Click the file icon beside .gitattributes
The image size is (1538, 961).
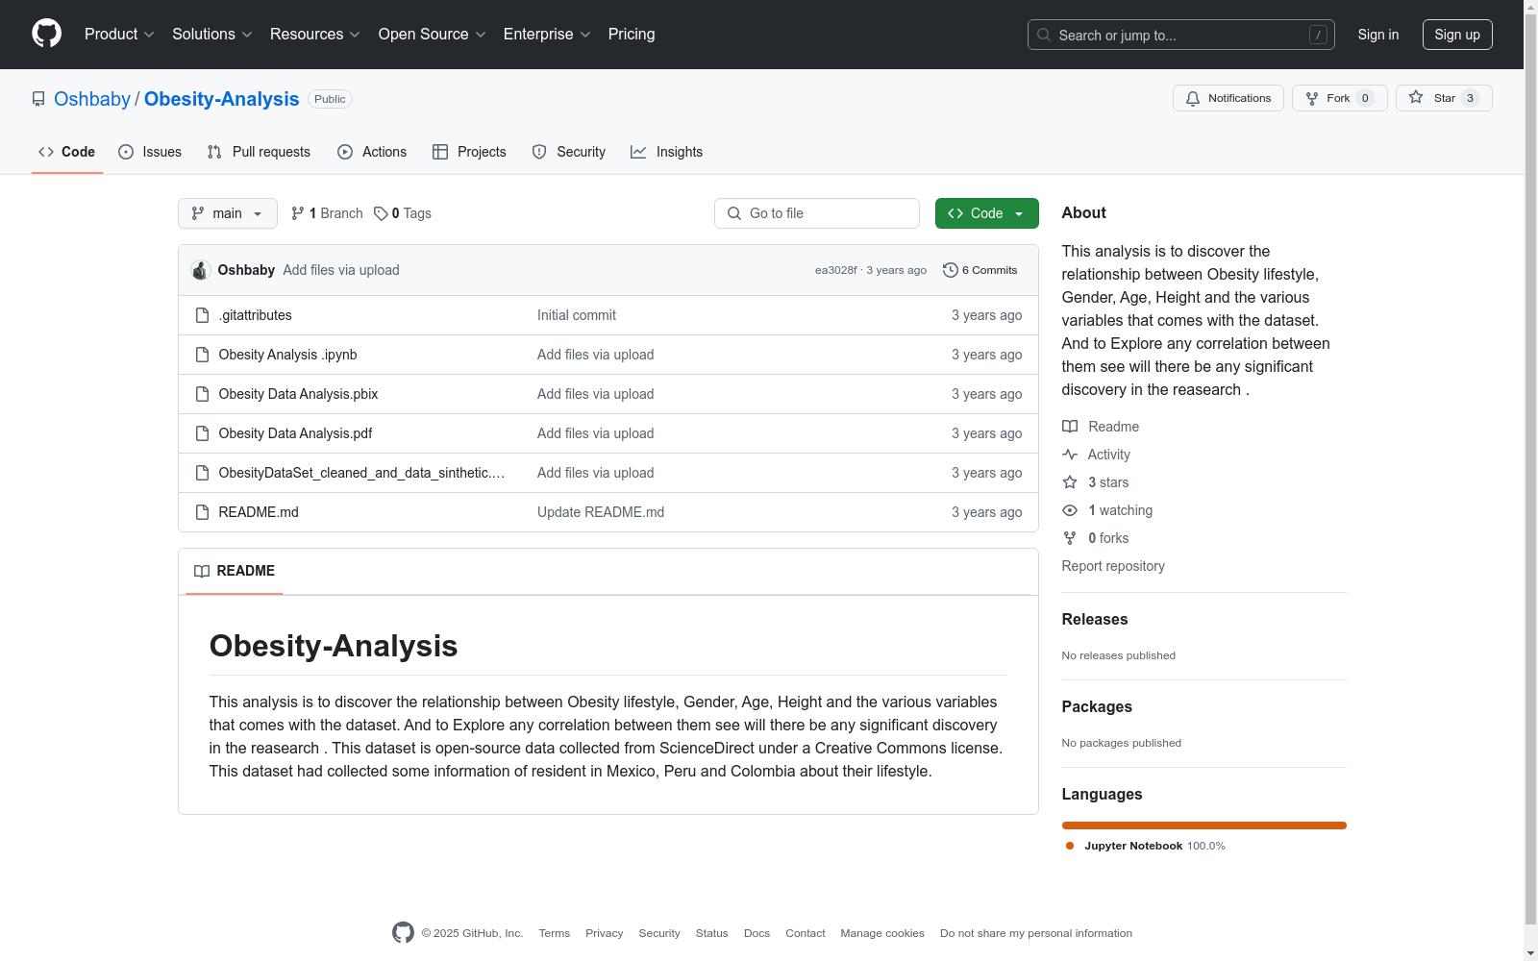tap(202, 315)
